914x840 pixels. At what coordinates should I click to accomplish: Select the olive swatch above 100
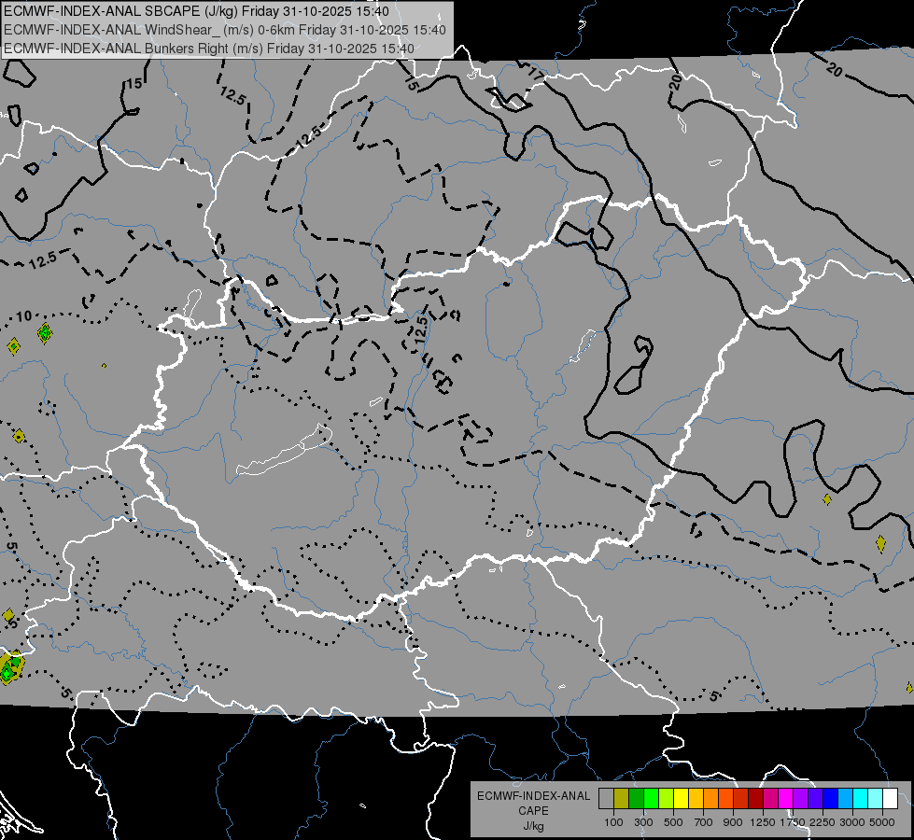tap(622, 799)
